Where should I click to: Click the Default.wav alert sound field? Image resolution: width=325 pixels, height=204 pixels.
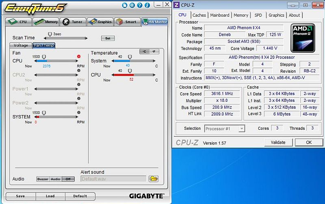(113, 179)
